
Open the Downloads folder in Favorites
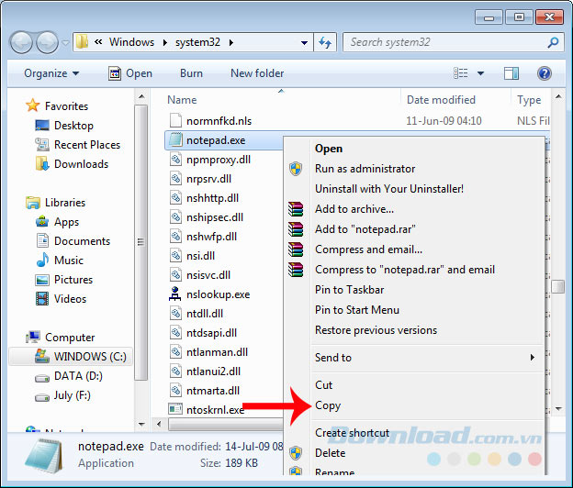pyautogui.click(x=81, y=164)
